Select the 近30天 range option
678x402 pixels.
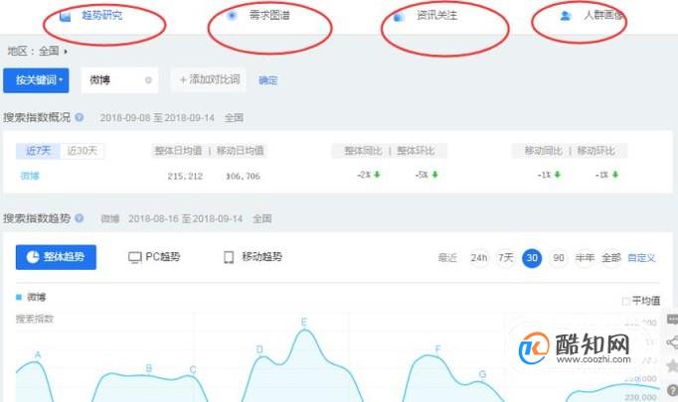83,151
